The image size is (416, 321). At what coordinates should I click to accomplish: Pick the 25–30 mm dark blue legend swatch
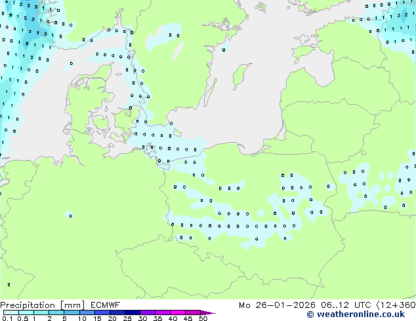coord(132,312)
